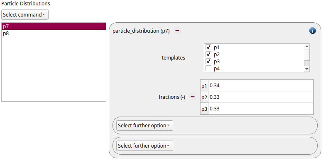Uncheck the p1 template checkbox
323x160 pixels.
click(x=208, y=48)
